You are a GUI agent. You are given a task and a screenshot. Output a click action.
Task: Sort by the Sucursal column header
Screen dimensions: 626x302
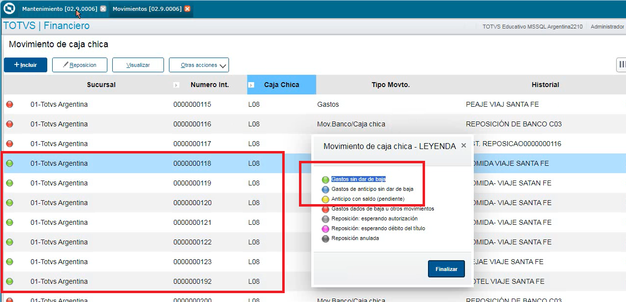pyautogui.click(x=101, y=85)
